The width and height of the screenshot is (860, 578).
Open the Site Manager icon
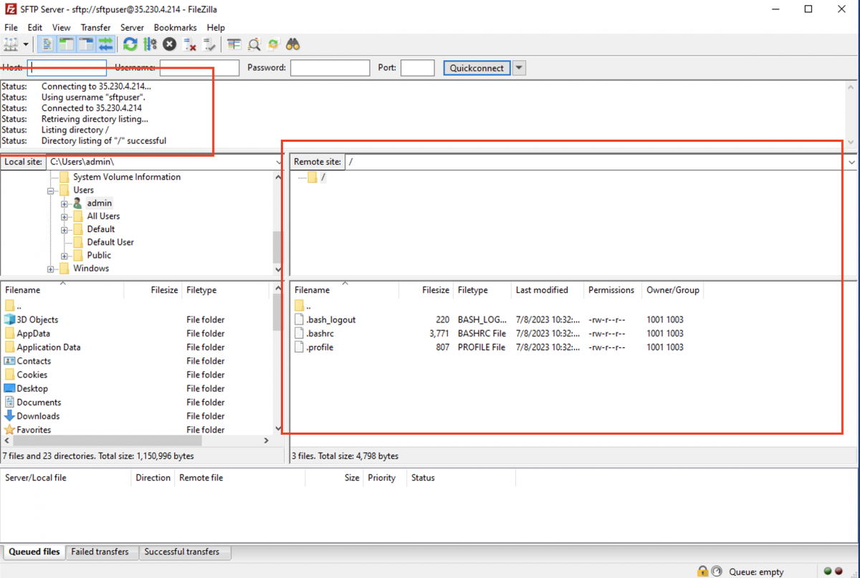click(11, 44)
